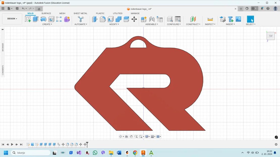The image size is (280, 157).
Task: Expand the CONFIGURE dropdown
Action: [x=174, y=24]
